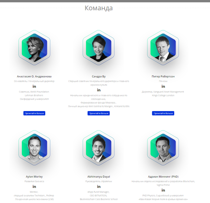Open Адриан Мэннинг's LinkedIn icon
This screenshot has height=203, width=210.
[163, 190]
